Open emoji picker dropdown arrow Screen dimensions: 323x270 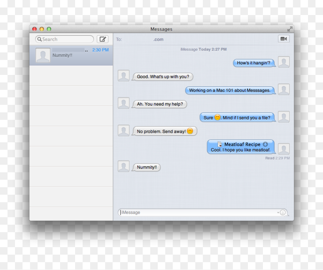(278, 212)
